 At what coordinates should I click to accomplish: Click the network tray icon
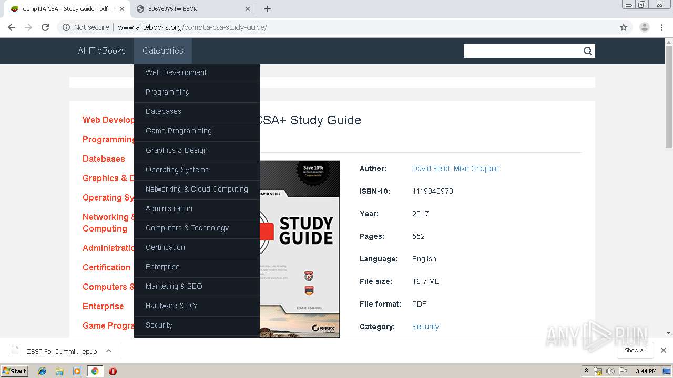pos(598,371)
